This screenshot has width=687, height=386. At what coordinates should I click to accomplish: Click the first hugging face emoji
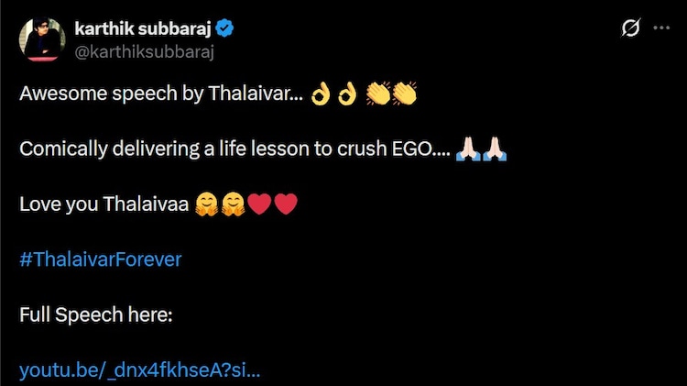[x=206, y=204]
